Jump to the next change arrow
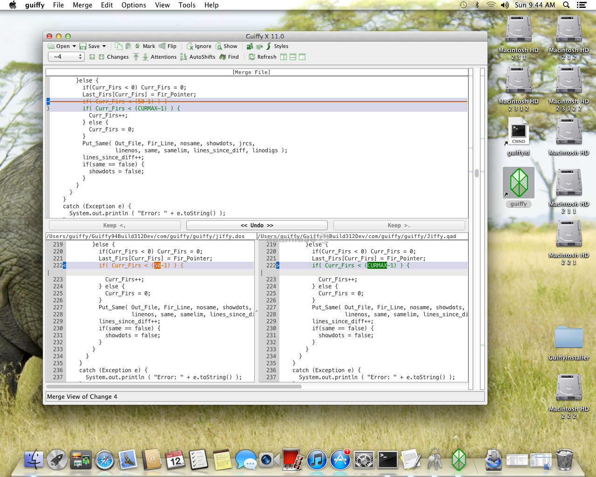This screenshot has width=596, height=477. 101,57
